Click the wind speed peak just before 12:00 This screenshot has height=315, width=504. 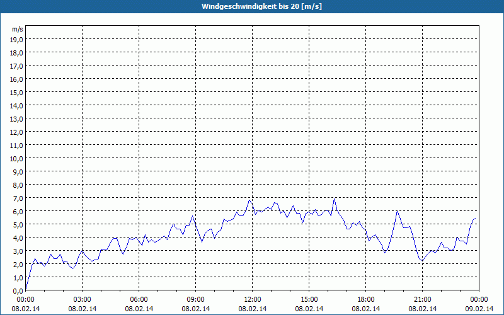click(x=249, y=200)
